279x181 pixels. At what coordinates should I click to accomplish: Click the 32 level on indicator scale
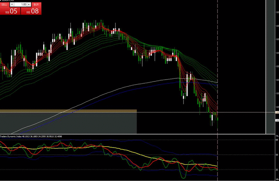(x=277, y=170)
